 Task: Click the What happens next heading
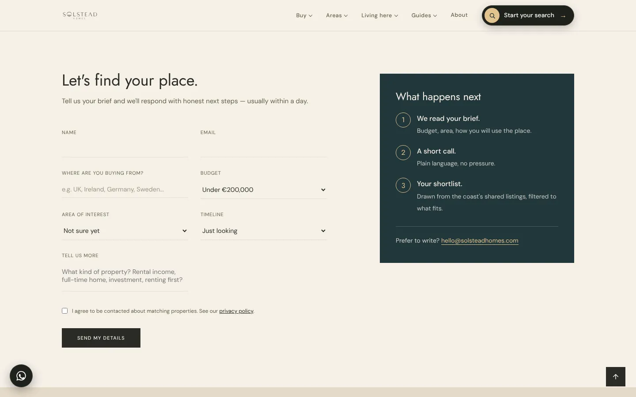pyautogui.click(x=438, y=97)
